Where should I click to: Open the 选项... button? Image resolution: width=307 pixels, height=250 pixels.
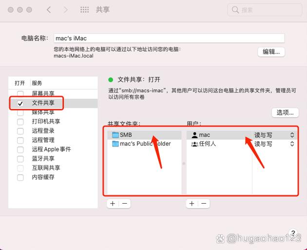pyautogui.click(x=285, y=113)
